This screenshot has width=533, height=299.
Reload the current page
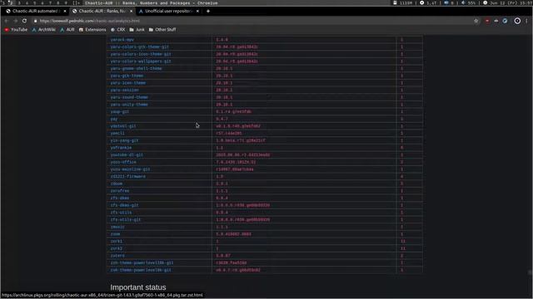coord(24,21)
